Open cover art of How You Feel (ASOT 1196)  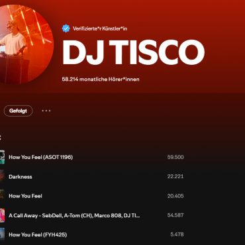point(2,157)
